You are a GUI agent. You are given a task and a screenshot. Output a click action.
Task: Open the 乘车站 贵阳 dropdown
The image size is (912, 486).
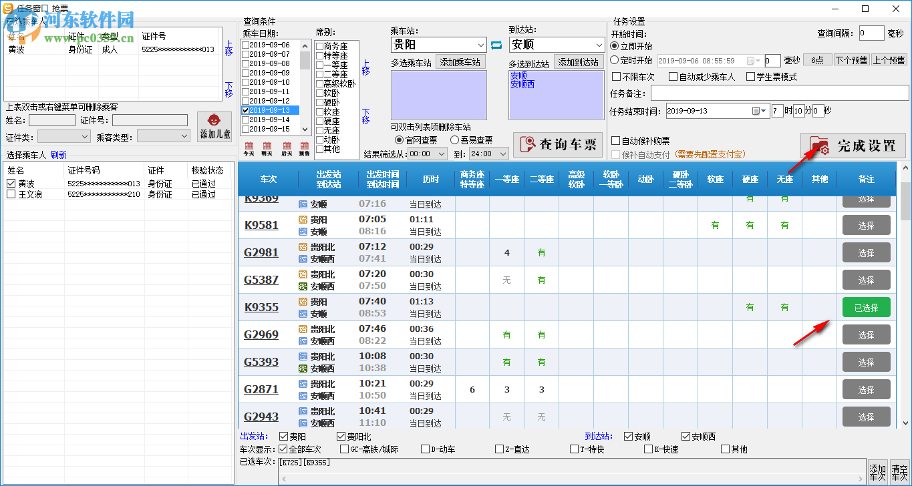[482, 45]
